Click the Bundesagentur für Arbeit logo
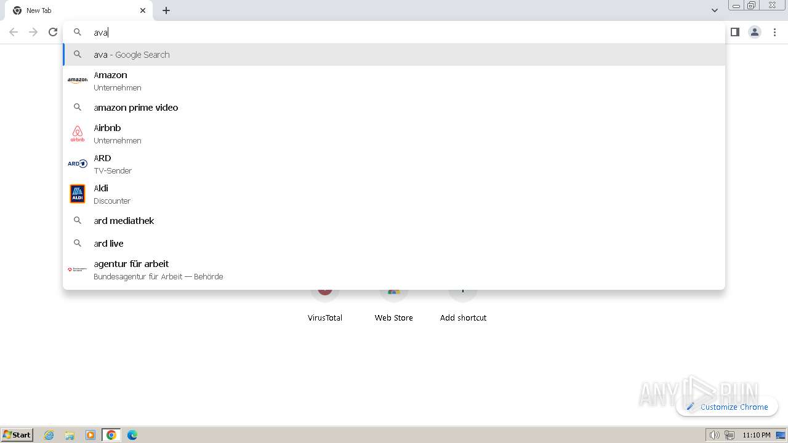 [x=78, y=269]
